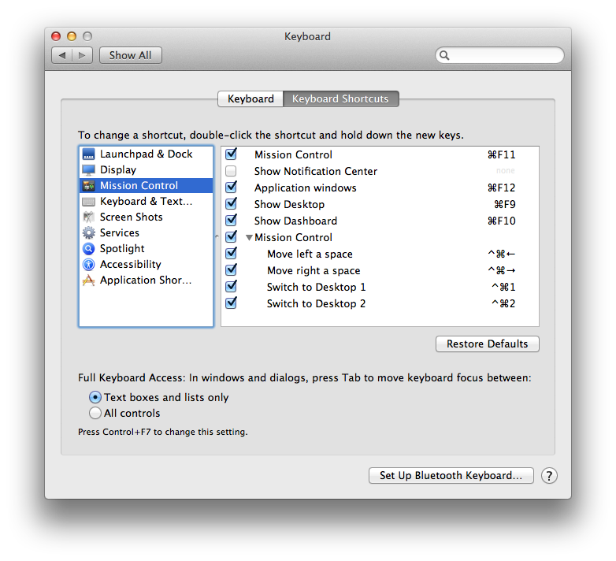
Task: Click the Launchpad & Dock icon
Action: point(88,154)
